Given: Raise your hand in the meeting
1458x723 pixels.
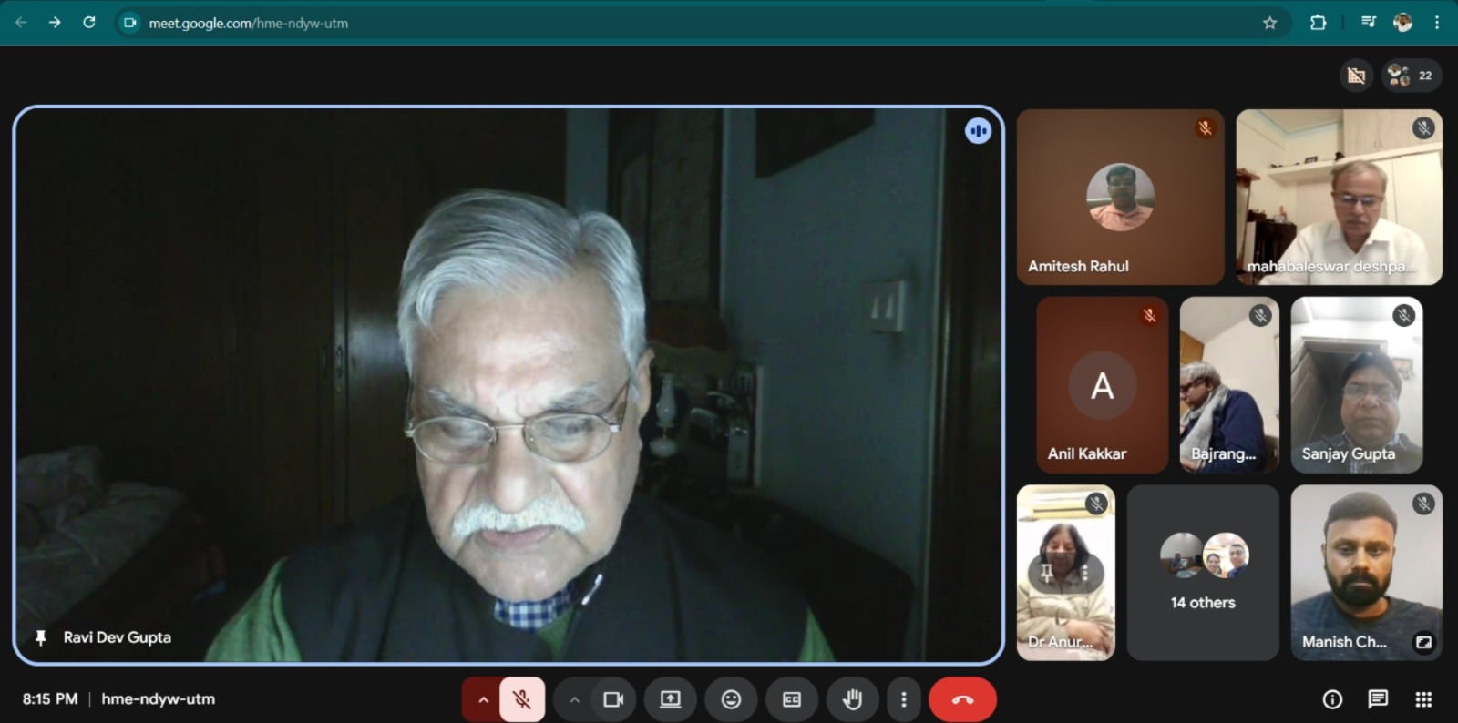Looking at the screenshot, I should coord(852,699).
